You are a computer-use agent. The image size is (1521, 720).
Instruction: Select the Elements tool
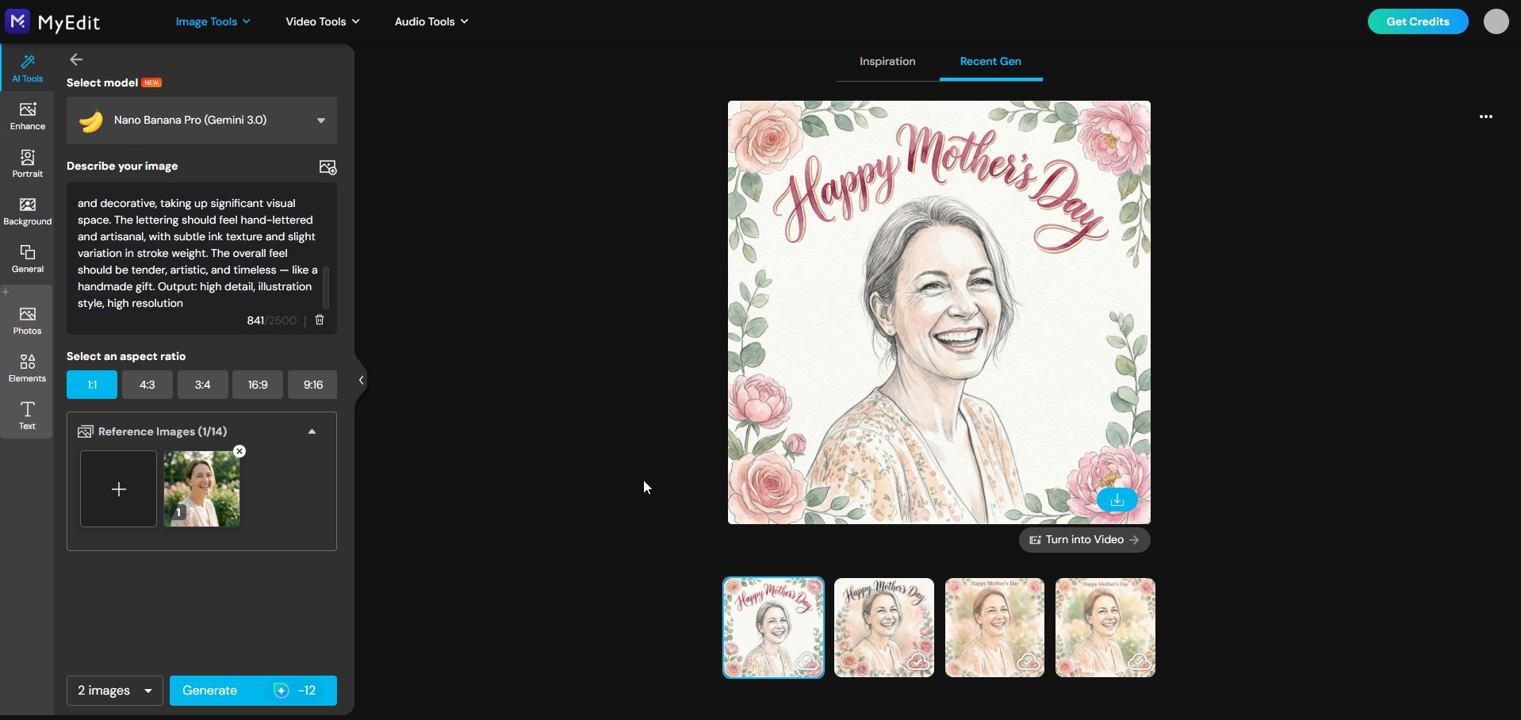click(x=27, y=367)
